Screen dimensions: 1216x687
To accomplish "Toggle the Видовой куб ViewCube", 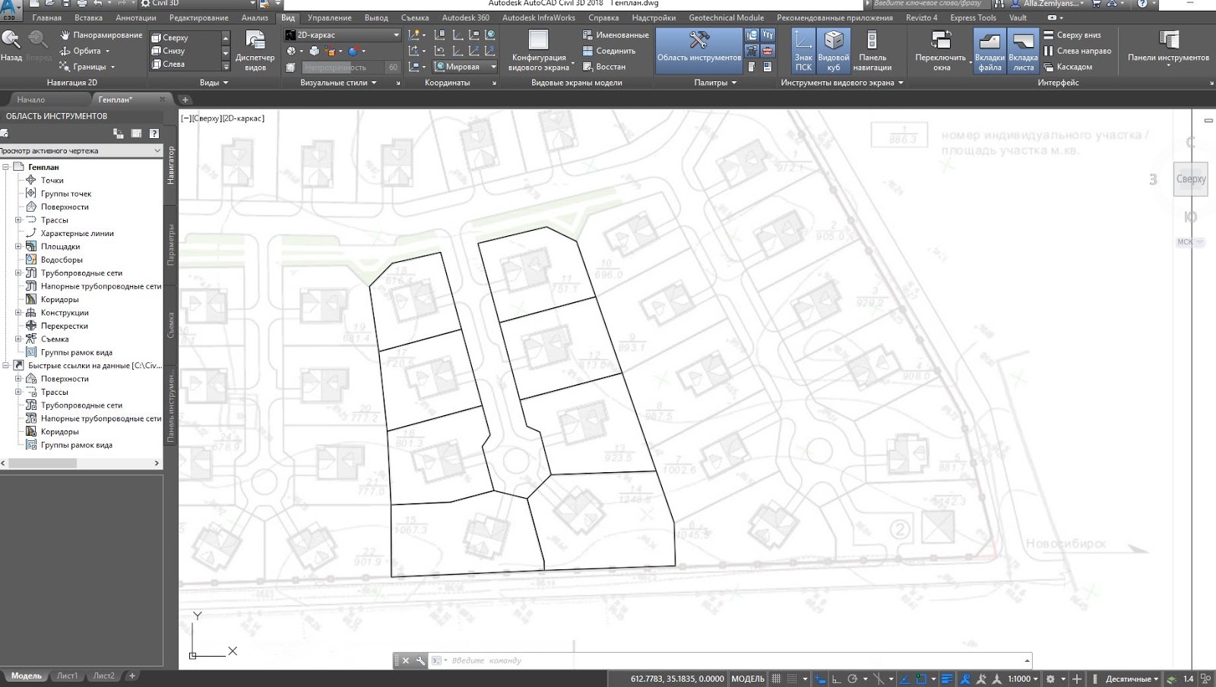I will click(x=834, y=51).
